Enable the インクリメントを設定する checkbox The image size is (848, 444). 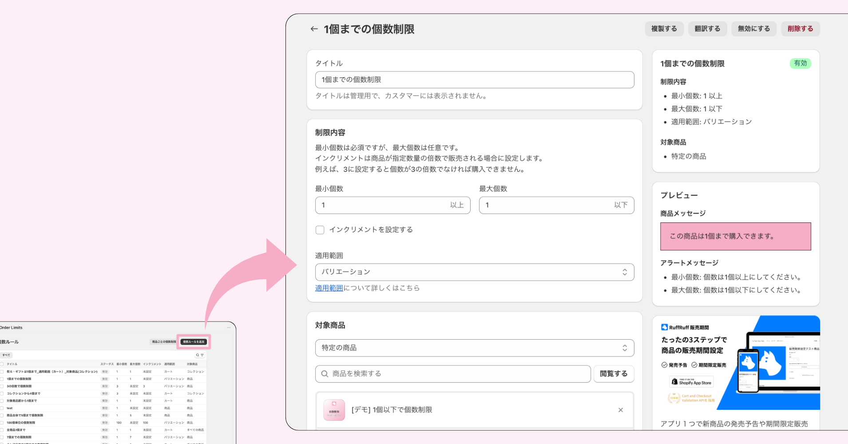click(x=320, y=230)
